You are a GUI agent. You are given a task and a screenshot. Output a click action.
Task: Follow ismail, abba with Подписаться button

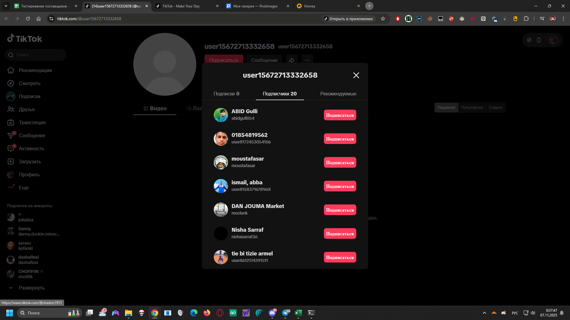pyautogui.click(x=340, y=186)
